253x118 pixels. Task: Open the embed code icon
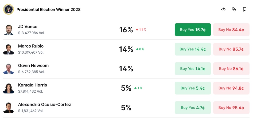pos(223,10)
